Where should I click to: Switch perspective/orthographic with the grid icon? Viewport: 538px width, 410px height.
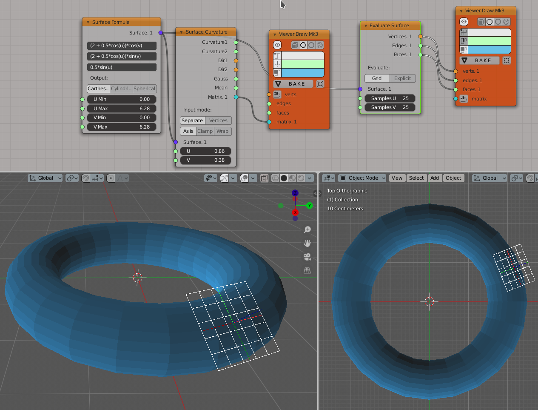pos(307,270)
